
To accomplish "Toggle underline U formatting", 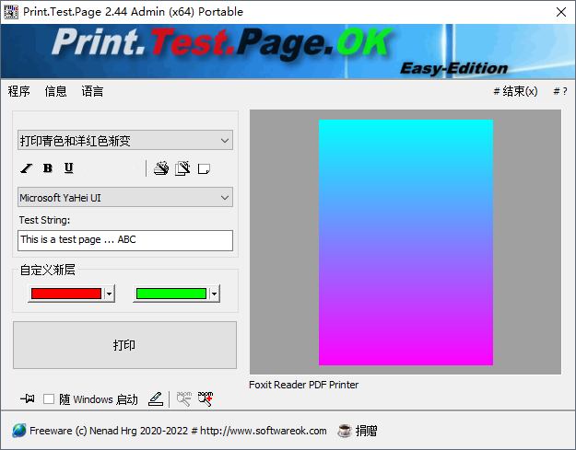I will (x=69, y=168).
